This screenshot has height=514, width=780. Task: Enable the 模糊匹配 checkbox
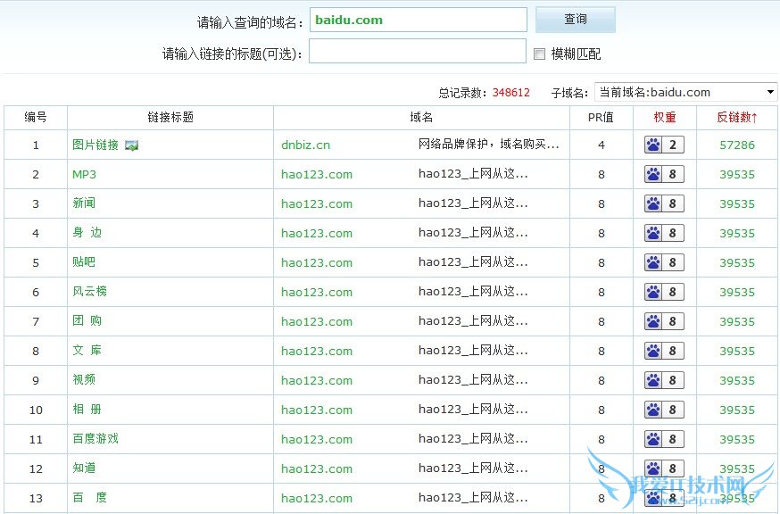(539, 54)
